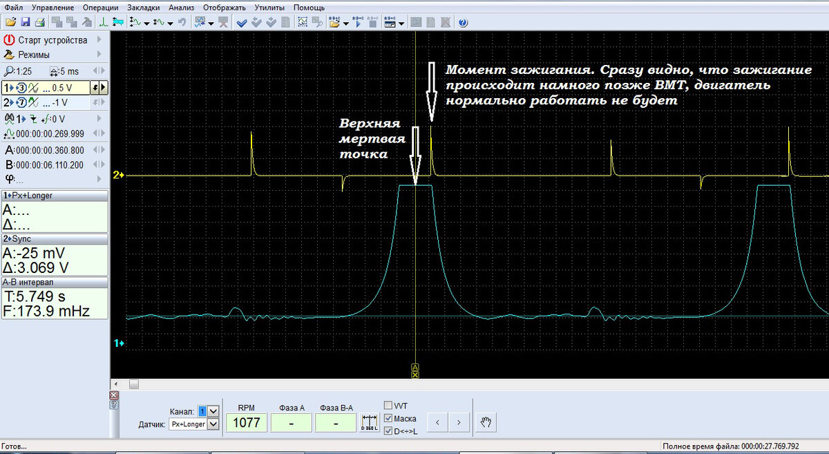This screenshot has width=829, height=454.
Task: Select the channel 1 0.5 V row
Action: [x=45, y=88]
